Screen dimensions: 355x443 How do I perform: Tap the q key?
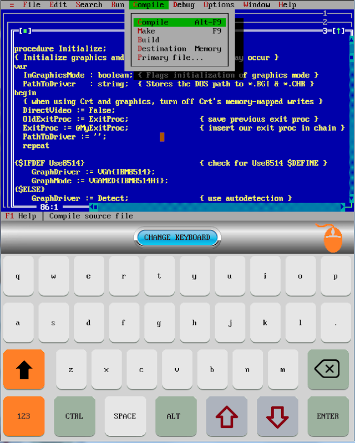18,276
